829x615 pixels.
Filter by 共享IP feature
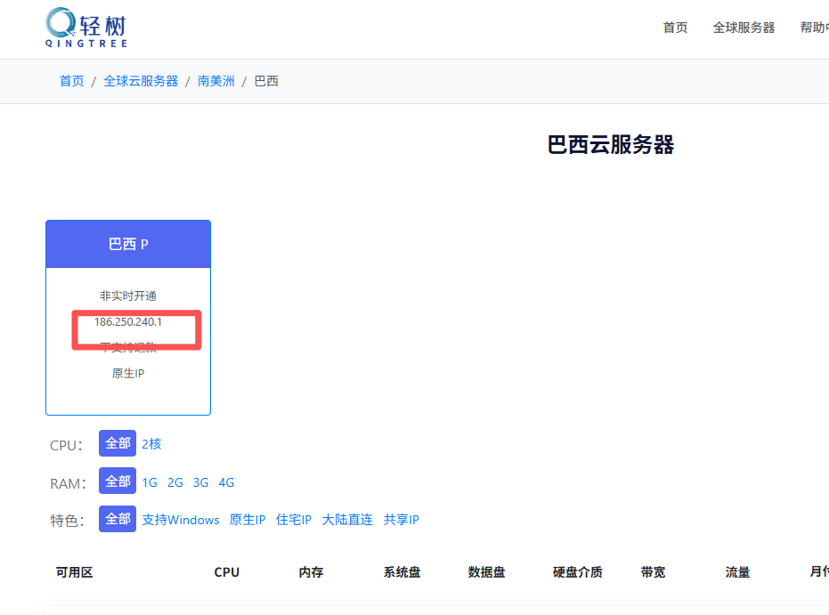pos(401,520)
